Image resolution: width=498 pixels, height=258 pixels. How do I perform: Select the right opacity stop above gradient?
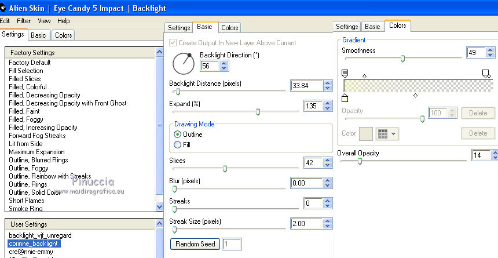[485, 74]
